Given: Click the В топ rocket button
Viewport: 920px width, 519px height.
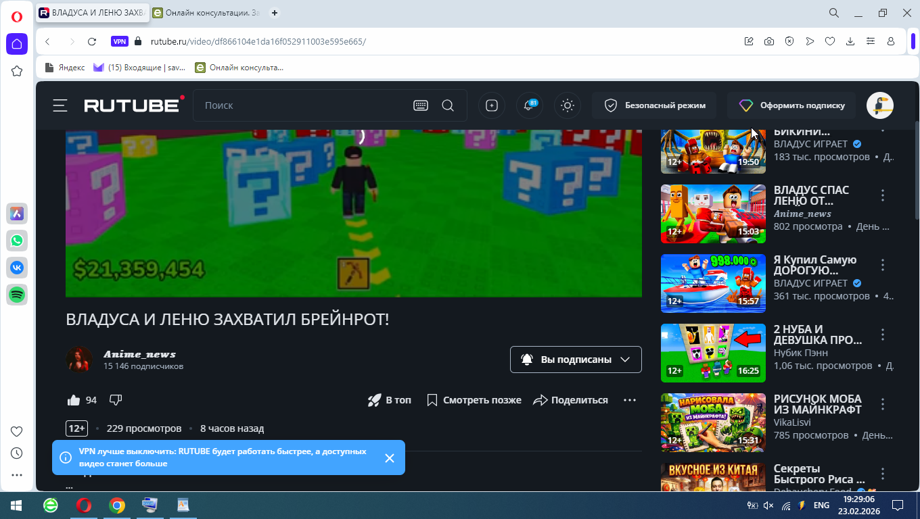Looking at the screenshot, I should [389, 400].
